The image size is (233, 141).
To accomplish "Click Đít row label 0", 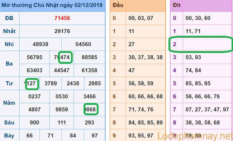I will pos(175,18).
